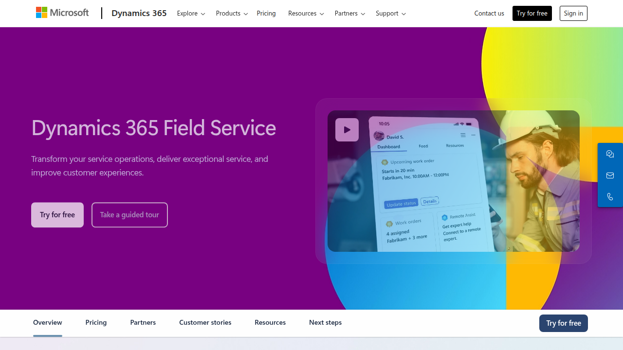This screenshot has width=623, height=350.
Task: Click the phone call sidebar icon
Action: (x=610, y=197)
